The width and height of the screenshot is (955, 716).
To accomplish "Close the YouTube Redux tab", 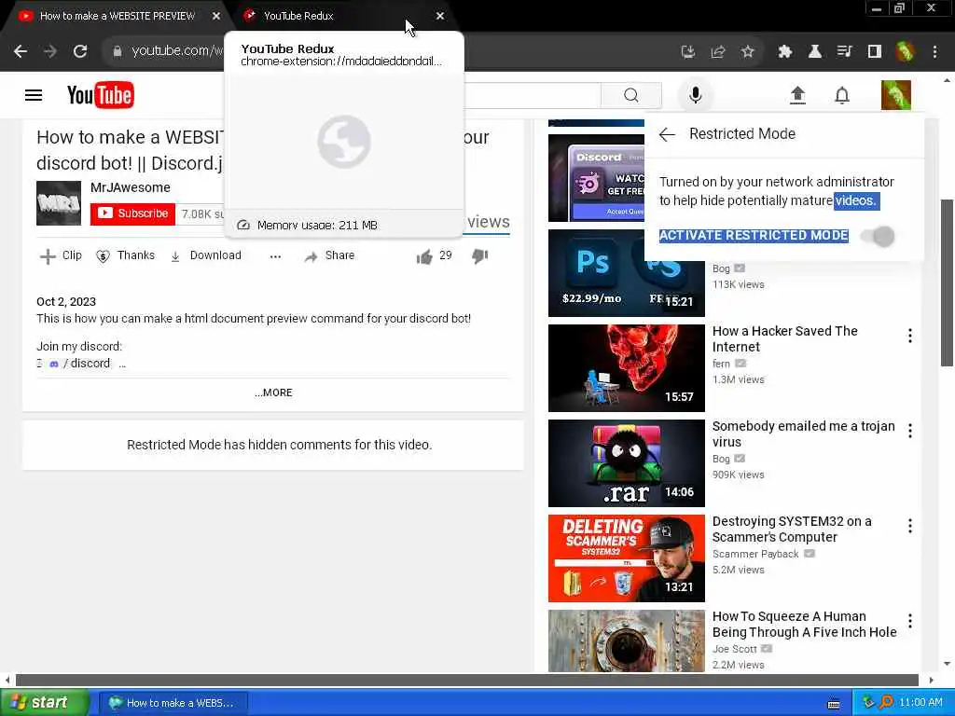I will (440, 16).
